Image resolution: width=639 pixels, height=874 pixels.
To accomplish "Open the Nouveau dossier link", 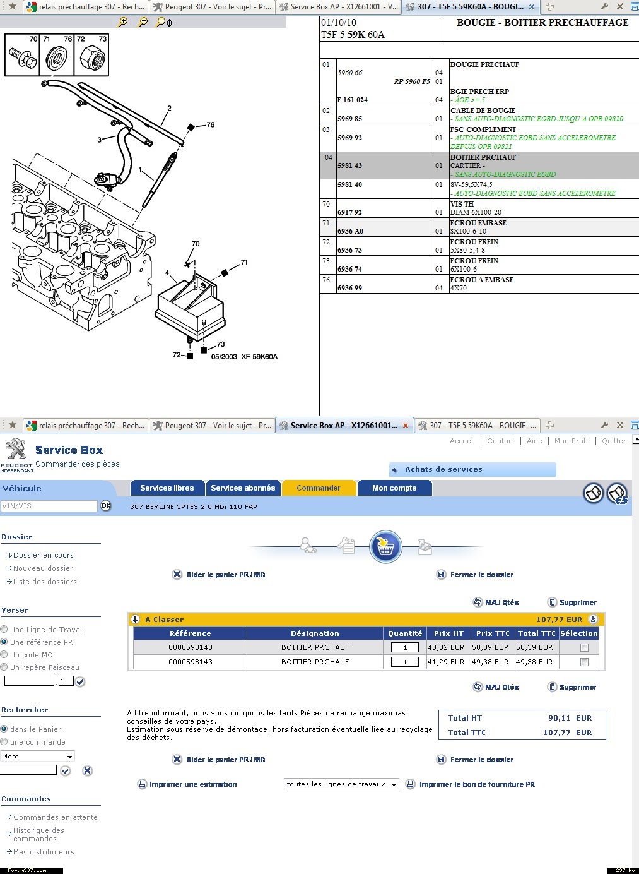I will tap(43, 568).
